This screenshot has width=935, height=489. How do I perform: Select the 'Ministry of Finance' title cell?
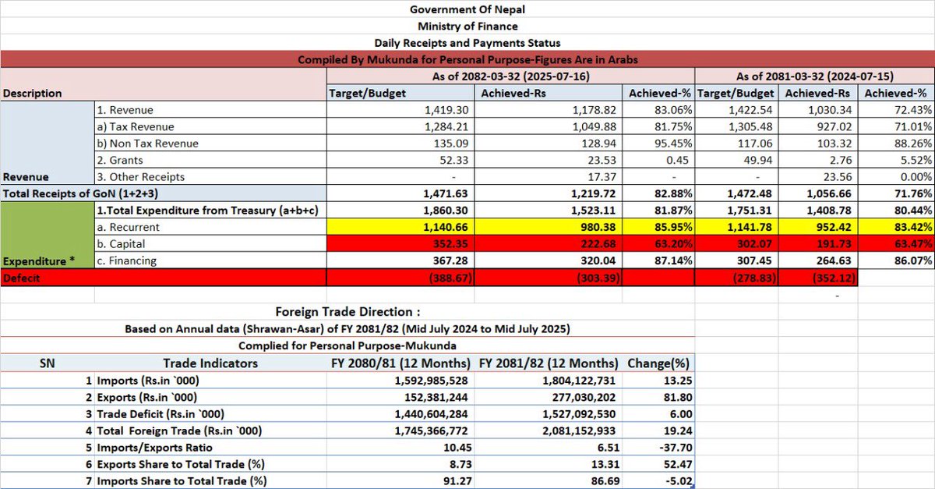click(467, 27)
